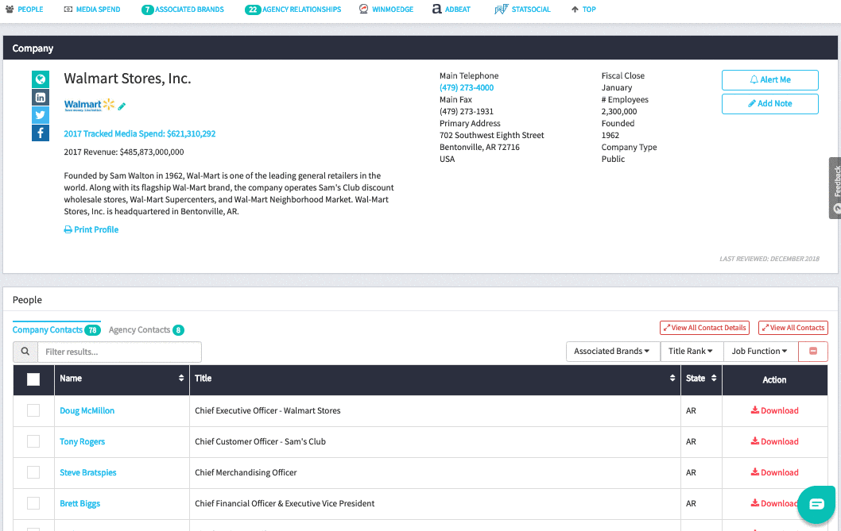Expand the Associated Brands dropdown
The image size is (841, 531).
613,351
